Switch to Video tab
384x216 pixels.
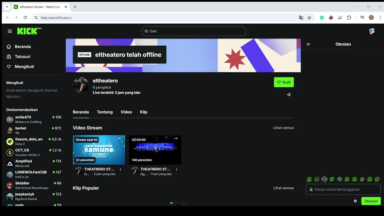click(x=126, y=112)
